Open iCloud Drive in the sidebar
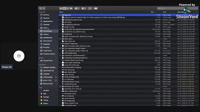This screenshot has height=112, width=200. (48, 61)
